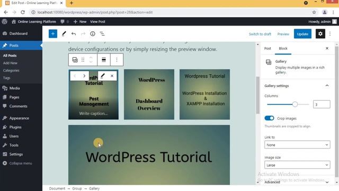Viewport: 339px width, 191px height.
Task: Reload the browser page
Action: pos(23,12)
